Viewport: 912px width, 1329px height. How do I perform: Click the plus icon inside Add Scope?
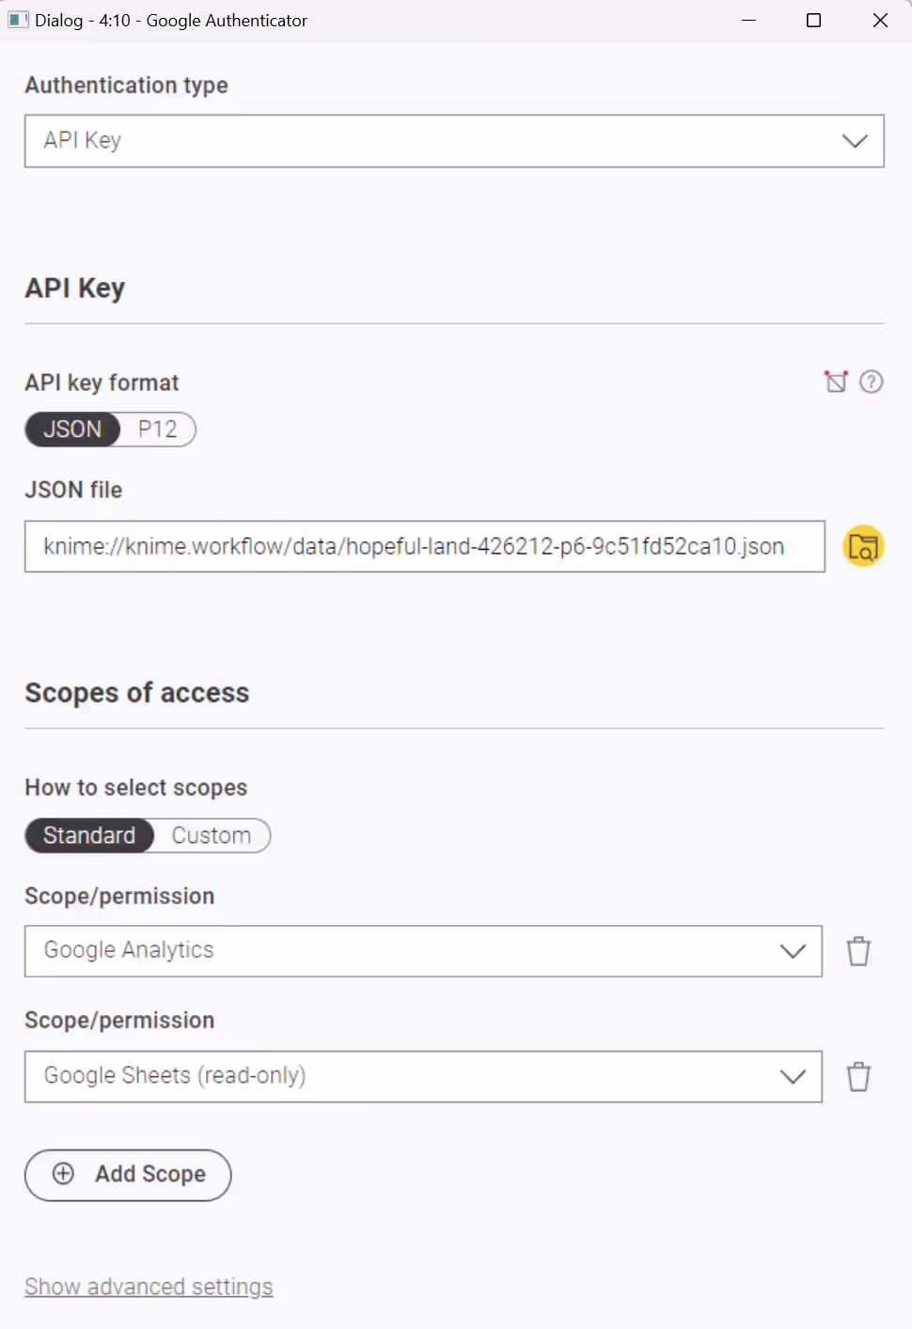[62, 1174]
